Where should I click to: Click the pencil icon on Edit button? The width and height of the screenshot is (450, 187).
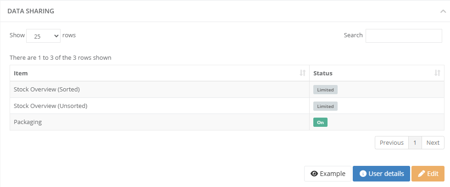(421, 174)
